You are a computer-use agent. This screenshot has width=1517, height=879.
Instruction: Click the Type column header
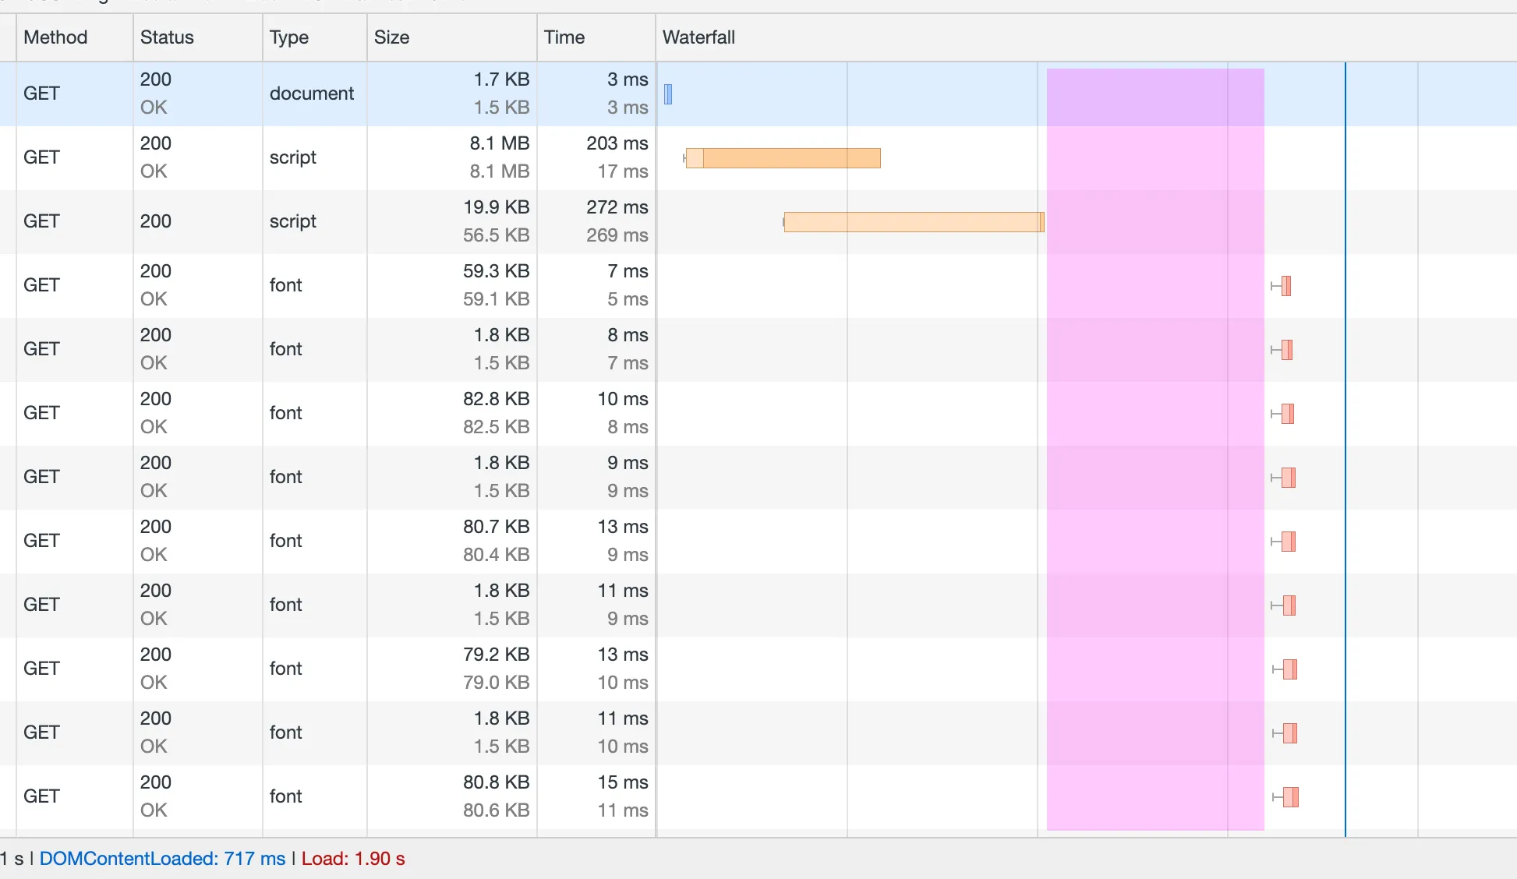[x=289, y=37]
